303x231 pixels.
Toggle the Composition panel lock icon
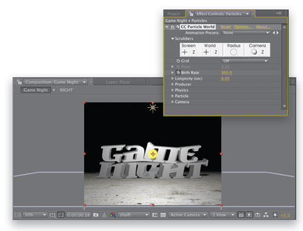(x=19, y=82)
